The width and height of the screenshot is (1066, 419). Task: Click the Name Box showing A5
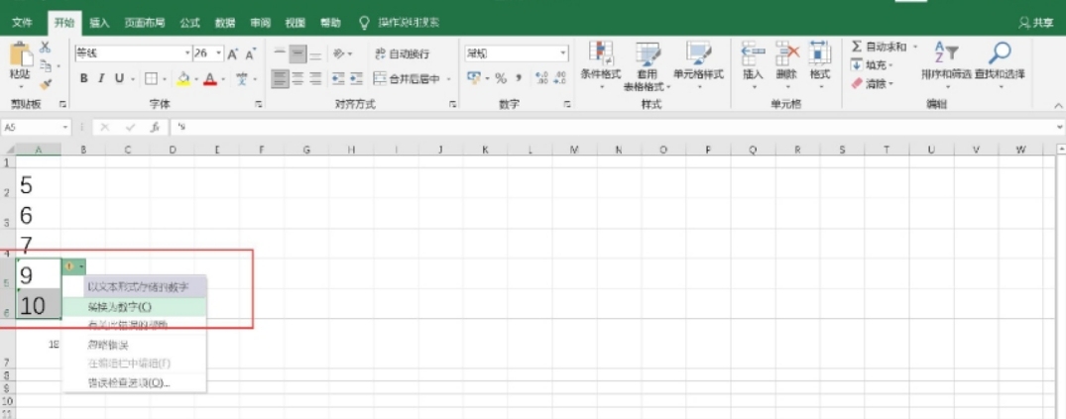pyautogui.click(x=32, y=128)
